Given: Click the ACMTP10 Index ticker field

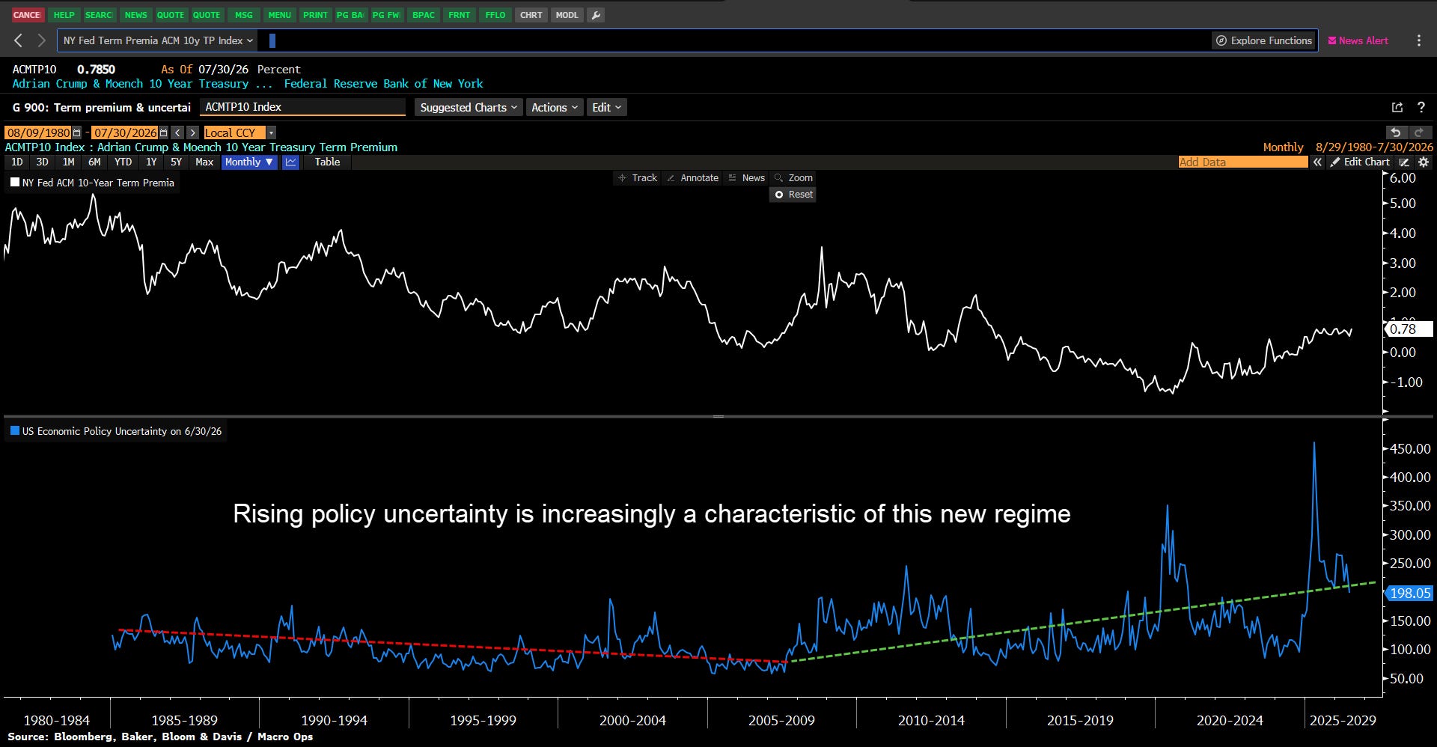Looking at the screenshot, I should pos(302,108).
